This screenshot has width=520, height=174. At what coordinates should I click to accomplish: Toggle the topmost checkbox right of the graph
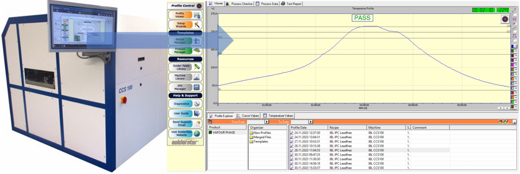coord(514,15)
